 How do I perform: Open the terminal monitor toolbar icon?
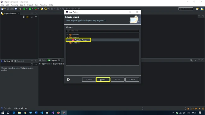[16, 9]
